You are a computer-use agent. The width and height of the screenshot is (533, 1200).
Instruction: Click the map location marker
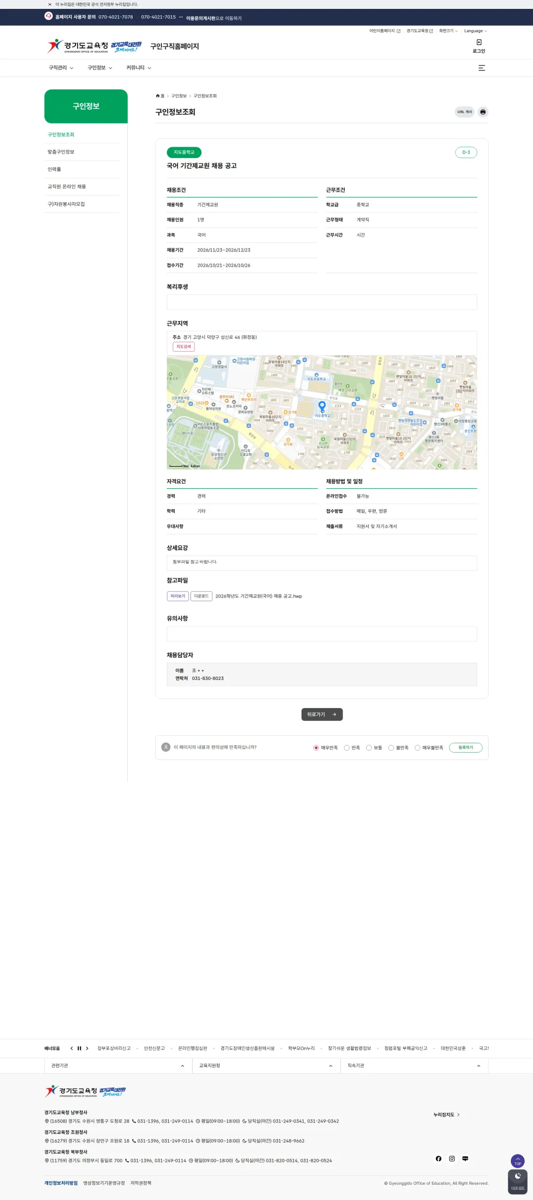(x=322, y=406)
